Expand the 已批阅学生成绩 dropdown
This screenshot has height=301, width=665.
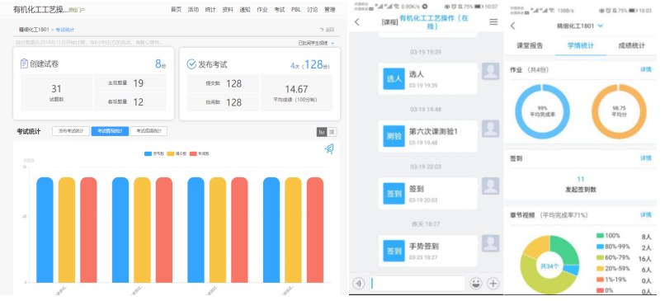(316, 43)
